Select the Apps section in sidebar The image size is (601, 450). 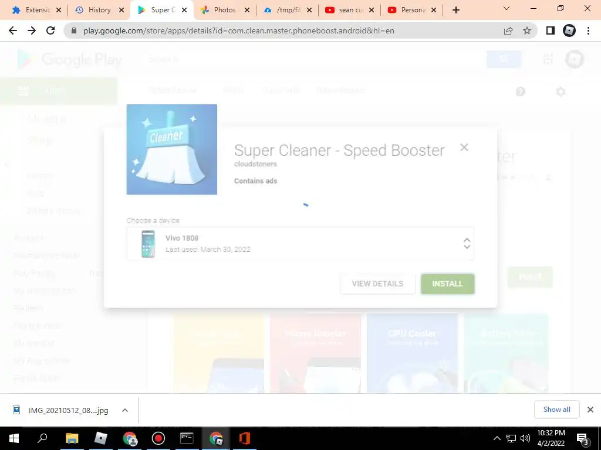(x=59, y=91)
